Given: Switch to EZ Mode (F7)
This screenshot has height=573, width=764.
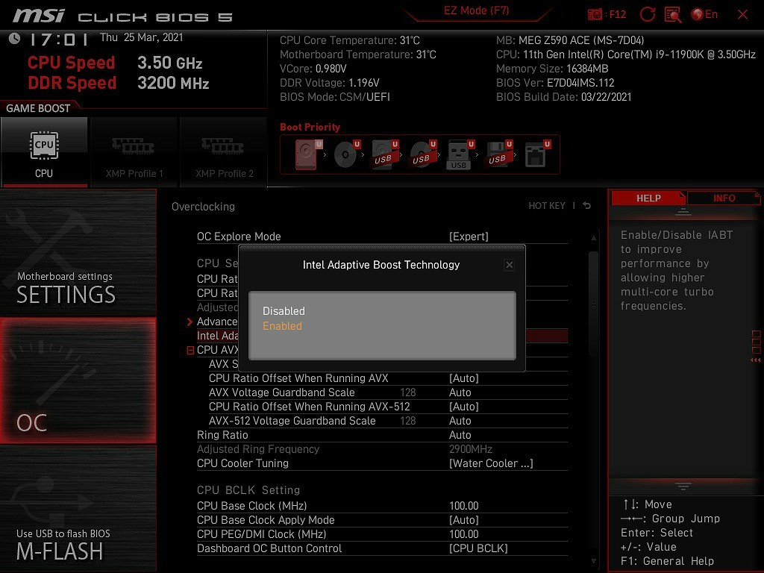Looking at the screenshot, I should tap(476, 11).
